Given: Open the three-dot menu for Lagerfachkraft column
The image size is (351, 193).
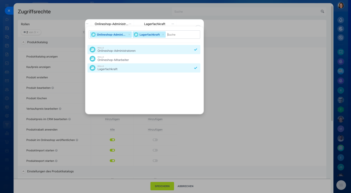Looking at the screenshot, I should tap(173, 24).
